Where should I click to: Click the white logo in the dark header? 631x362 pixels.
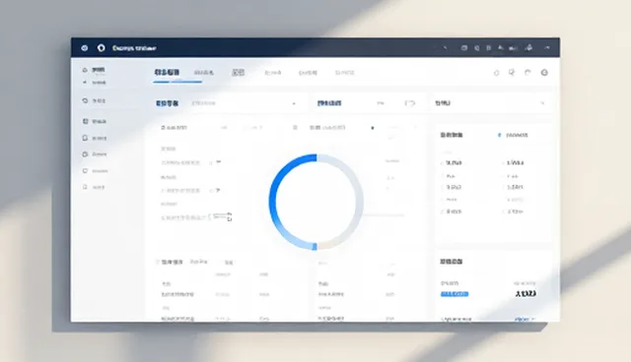click(101, 48)
